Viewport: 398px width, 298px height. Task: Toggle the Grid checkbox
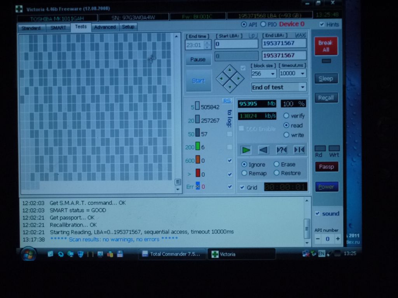coord(242,187)
